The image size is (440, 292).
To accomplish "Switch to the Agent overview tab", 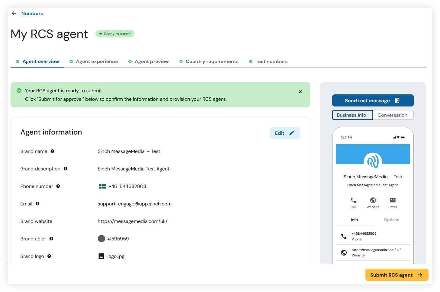I will click(37, 62).
